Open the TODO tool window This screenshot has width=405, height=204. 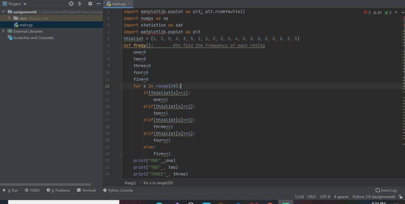[32, 190]
